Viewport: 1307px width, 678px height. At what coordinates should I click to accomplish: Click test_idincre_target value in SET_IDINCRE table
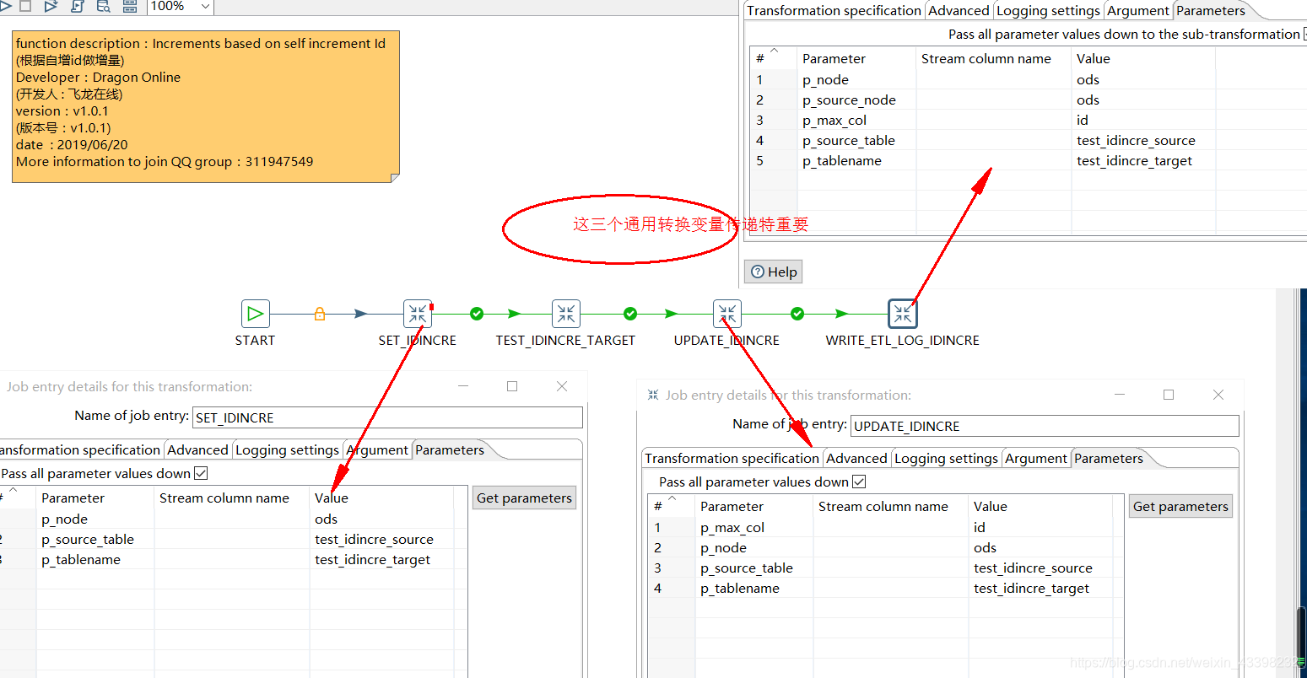[x=372, y=560]
